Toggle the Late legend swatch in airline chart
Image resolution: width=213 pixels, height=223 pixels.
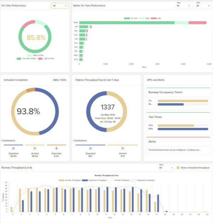[x=154, y=18]
